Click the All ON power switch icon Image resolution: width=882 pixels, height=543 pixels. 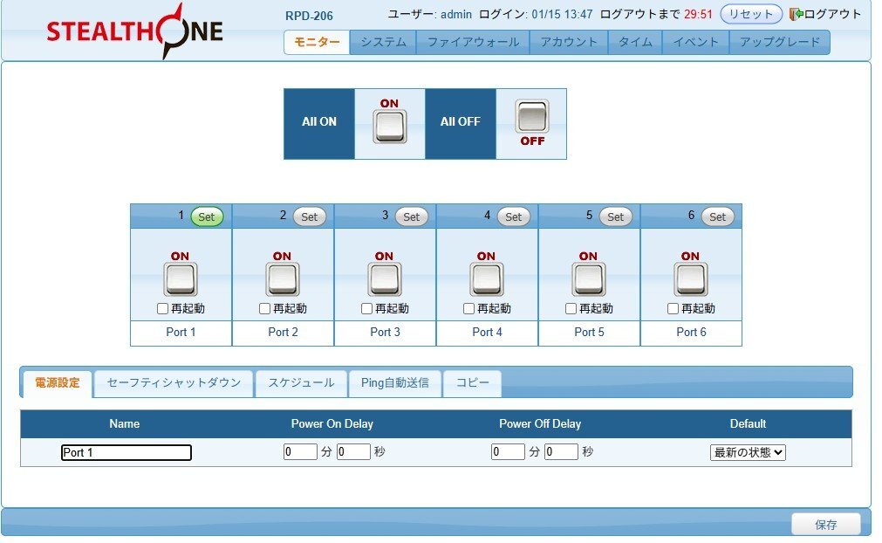[390, 126]
